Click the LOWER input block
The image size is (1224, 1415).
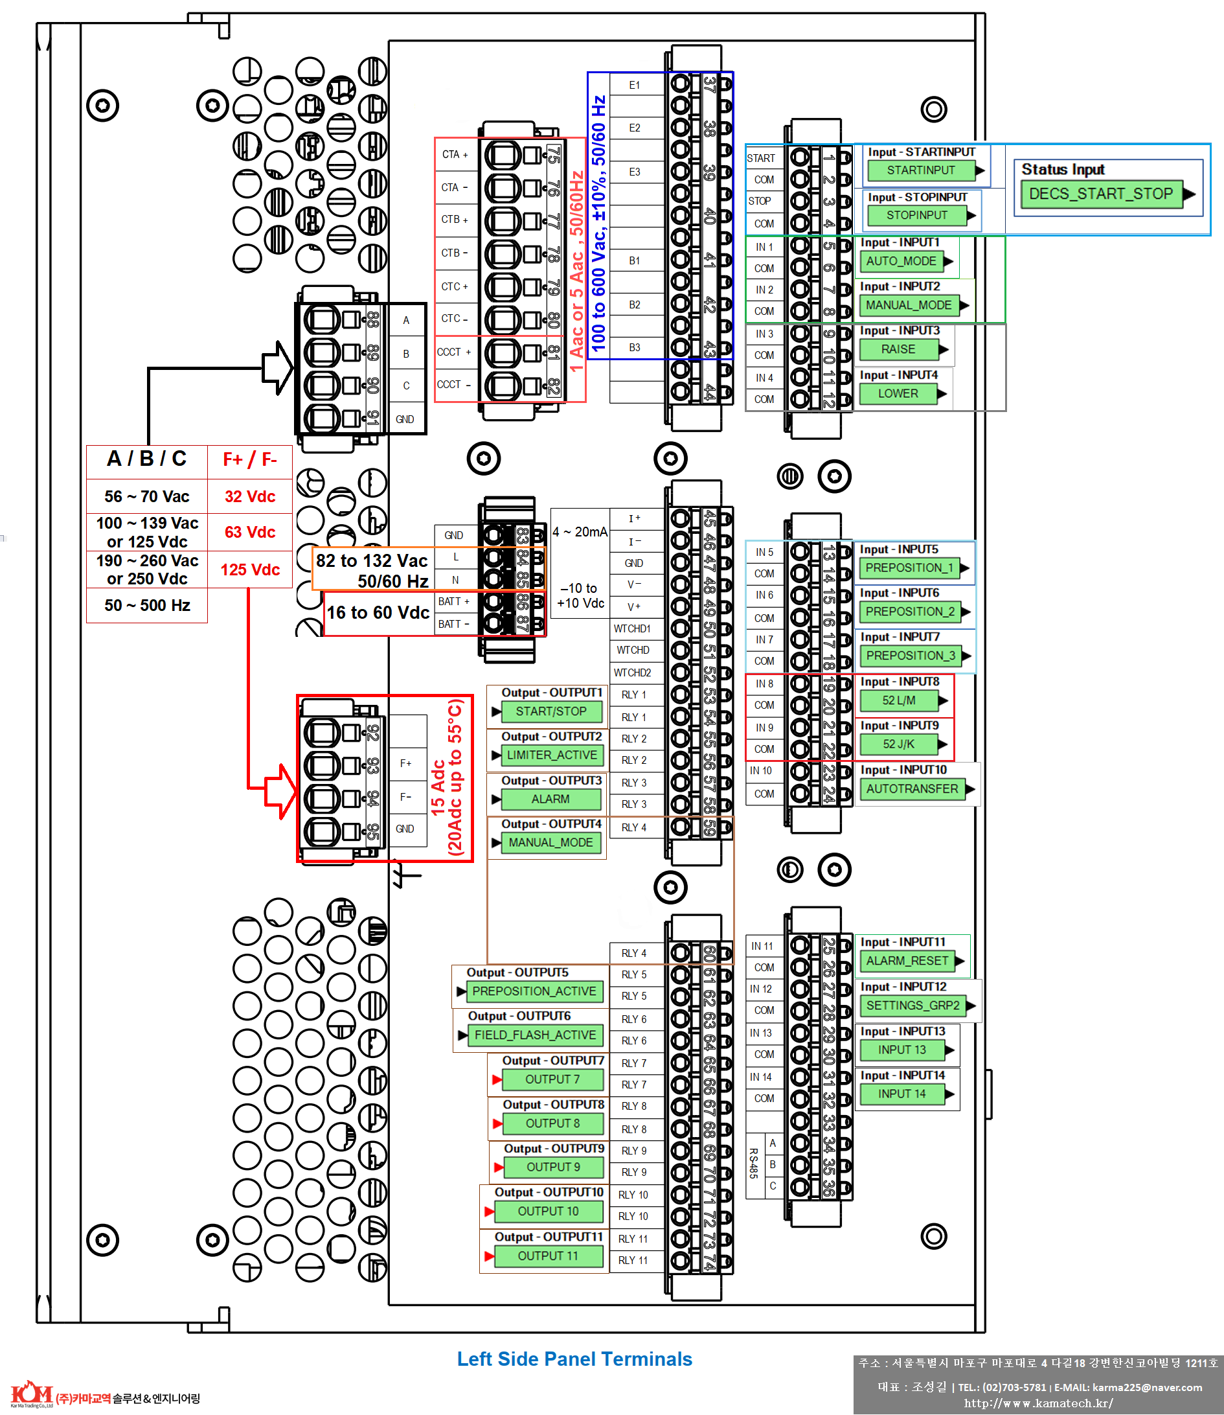click(898, 393)
